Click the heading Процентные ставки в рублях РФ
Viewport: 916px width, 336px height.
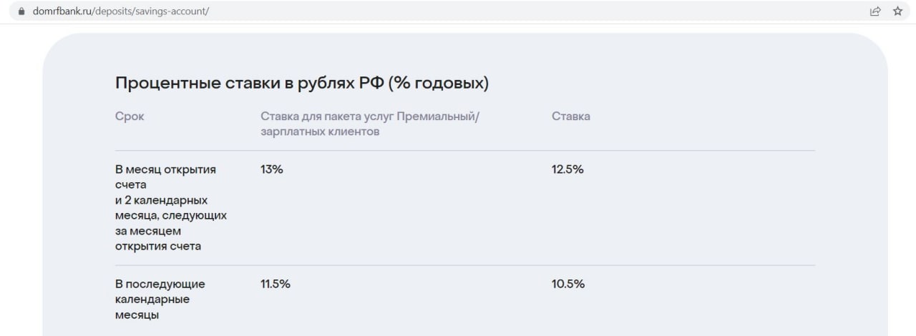coord(250,83)
